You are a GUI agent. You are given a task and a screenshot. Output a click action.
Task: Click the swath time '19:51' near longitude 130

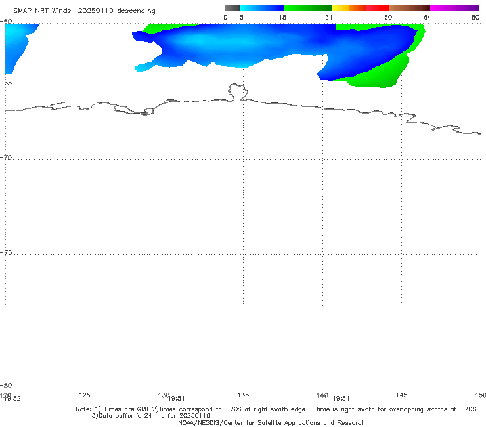(177, 399)
